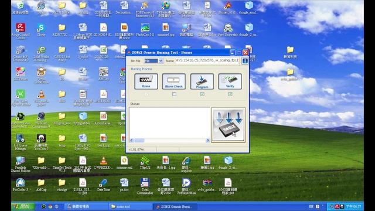Select the Canon MP Toolbox desktop icon
The width and height of the screenshot is (375, 211).
(21, 53)
